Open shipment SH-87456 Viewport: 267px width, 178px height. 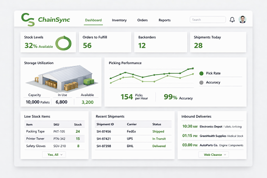(x=104, y=132)
